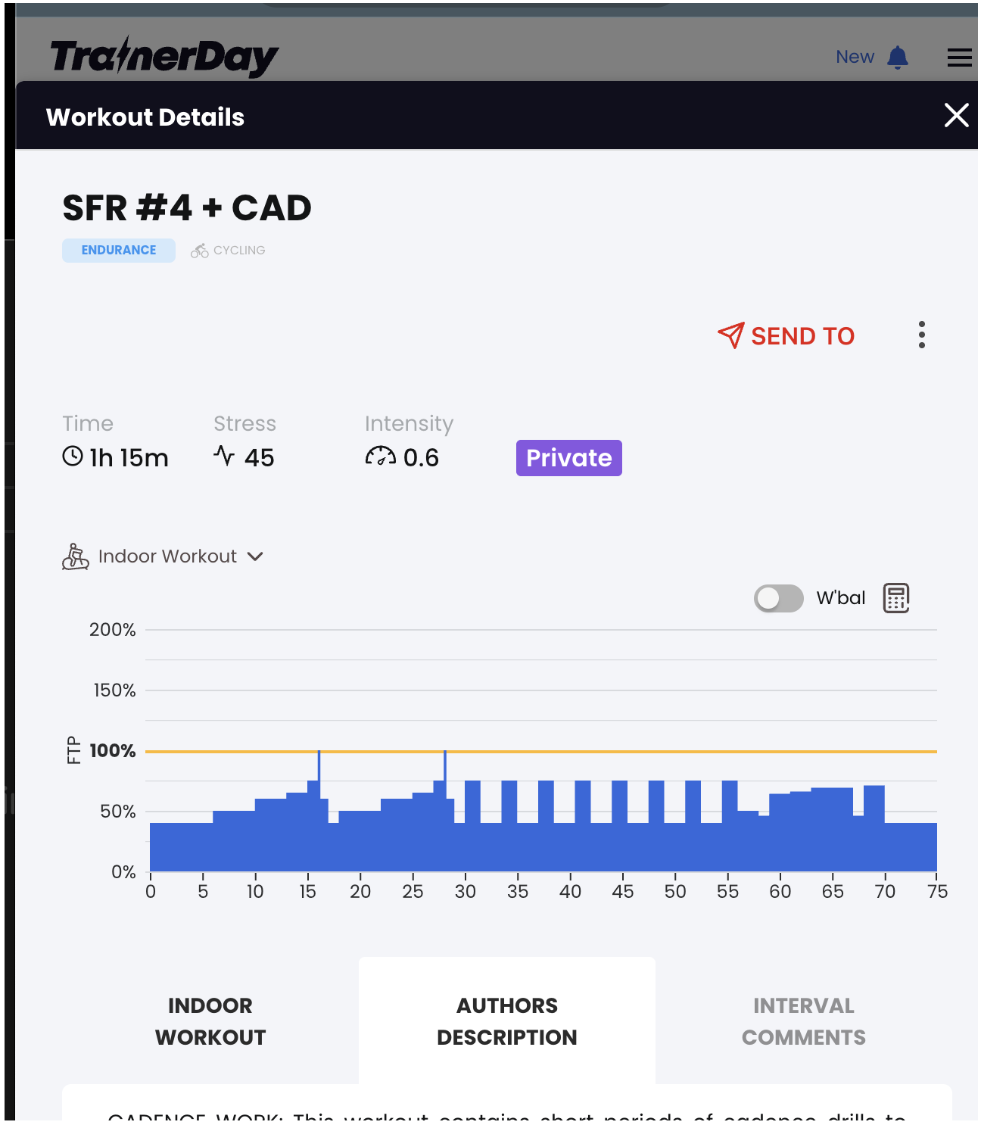The height and width of the screenshot is (1125, 981).
Task: Click the paper plane Send icon
Action: coord(730,335)
